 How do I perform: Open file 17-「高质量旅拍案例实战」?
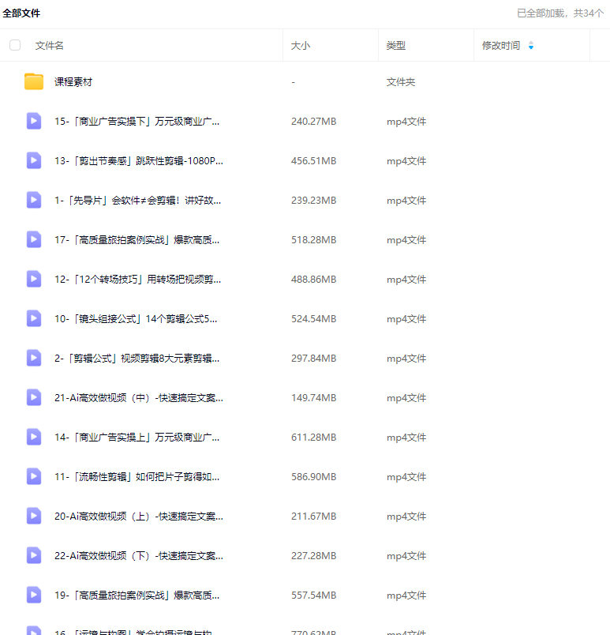pos(137,240)
